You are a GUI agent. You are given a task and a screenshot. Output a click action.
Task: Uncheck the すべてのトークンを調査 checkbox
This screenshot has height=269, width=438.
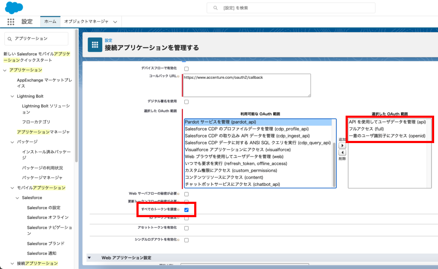pos(186,210)
